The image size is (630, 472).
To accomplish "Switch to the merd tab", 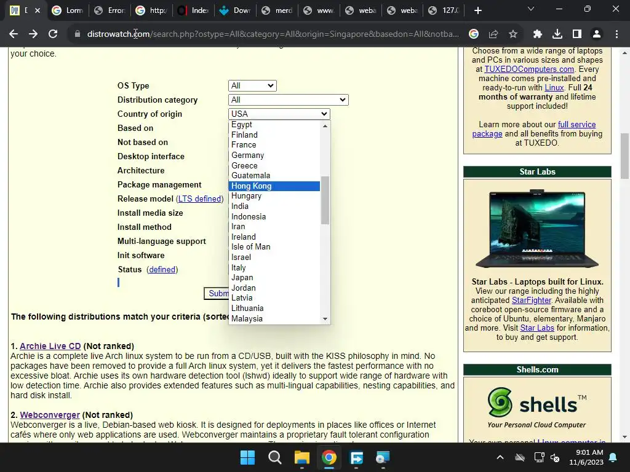I will tap(277, 10).
